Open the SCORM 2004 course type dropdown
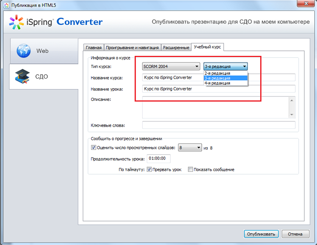 pyautogui.click(x=171, y=66)
